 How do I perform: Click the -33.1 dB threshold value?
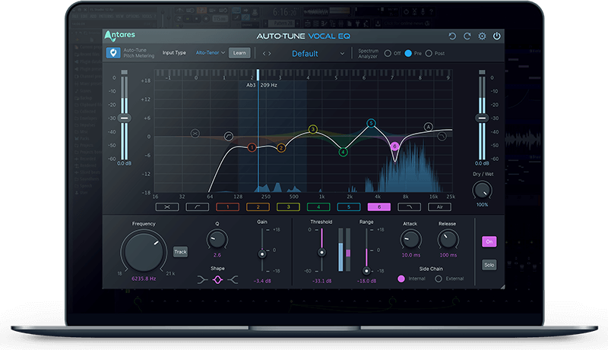(321, 281)
